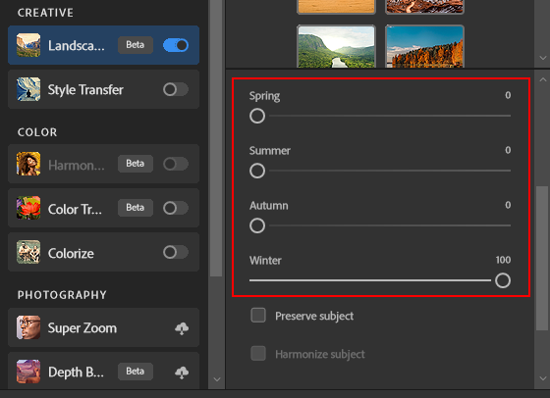Click the Autumn value 0
The height and width of the screenshot is (398, 550).
508,205
